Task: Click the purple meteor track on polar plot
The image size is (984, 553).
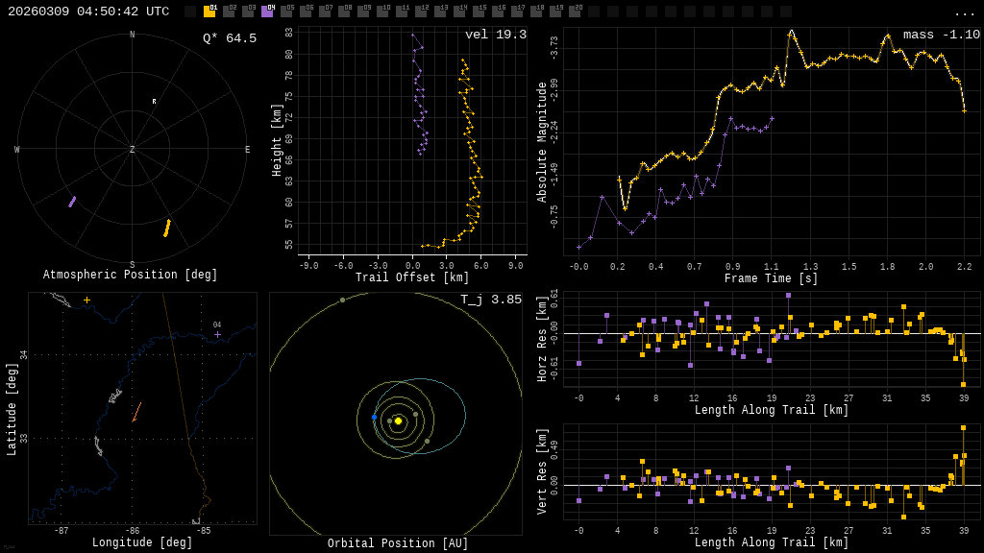Action: pos(72,202)
